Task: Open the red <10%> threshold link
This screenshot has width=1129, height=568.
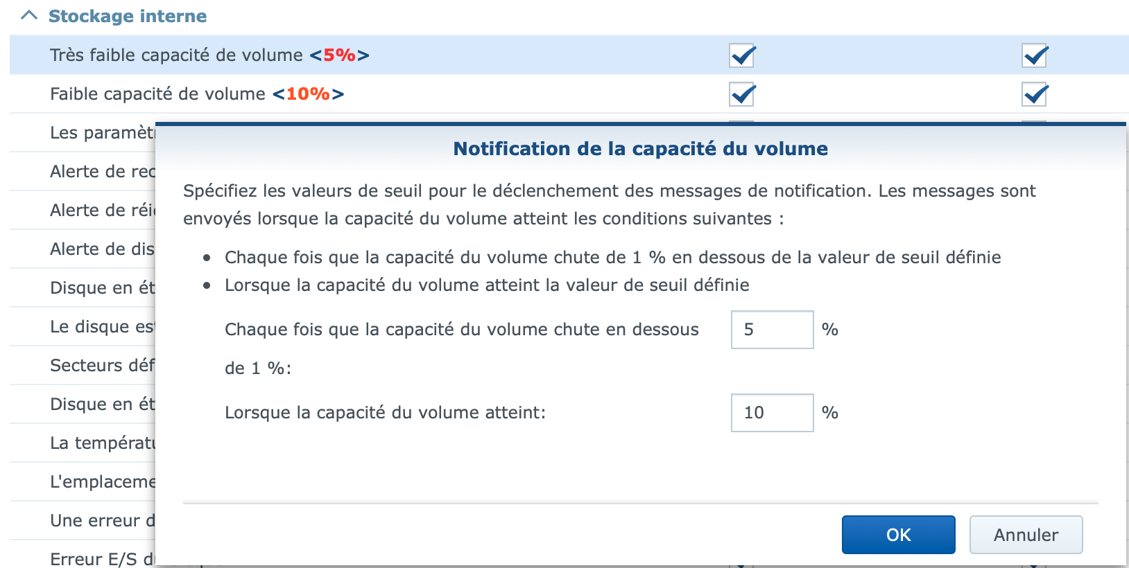Action: pyautogui.click(x=308, y=94)
